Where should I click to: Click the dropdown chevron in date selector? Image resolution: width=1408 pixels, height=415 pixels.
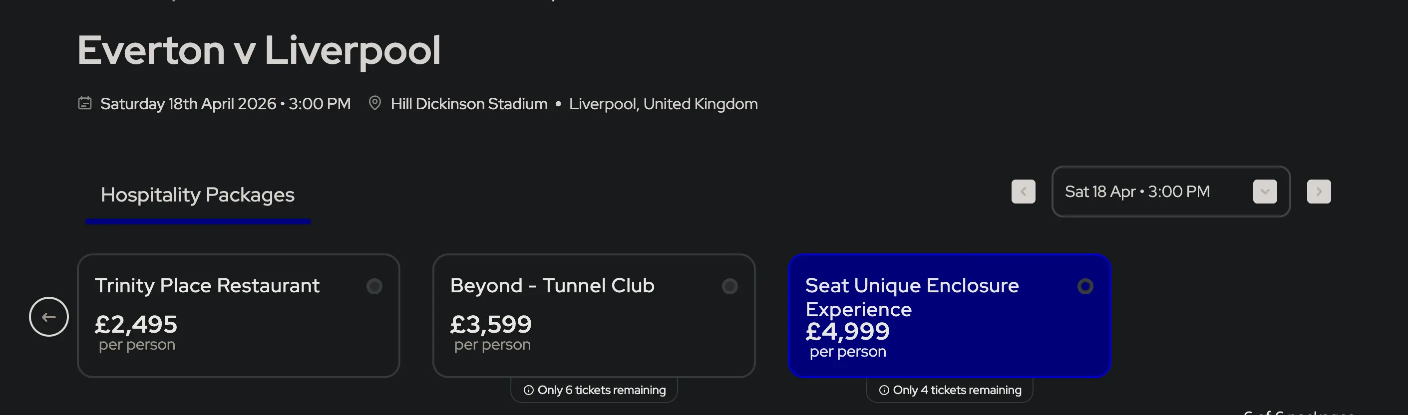click(x=1265, y=192)
